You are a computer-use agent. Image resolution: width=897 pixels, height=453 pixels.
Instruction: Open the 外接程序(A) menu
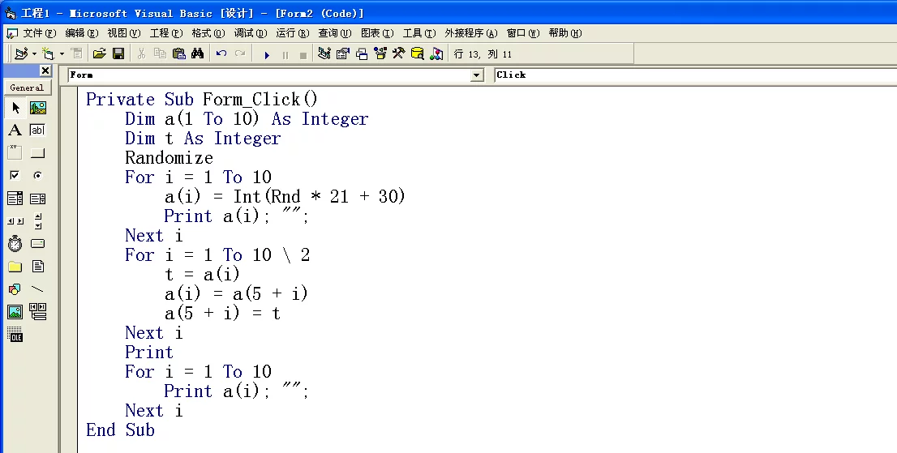(471, 33)
